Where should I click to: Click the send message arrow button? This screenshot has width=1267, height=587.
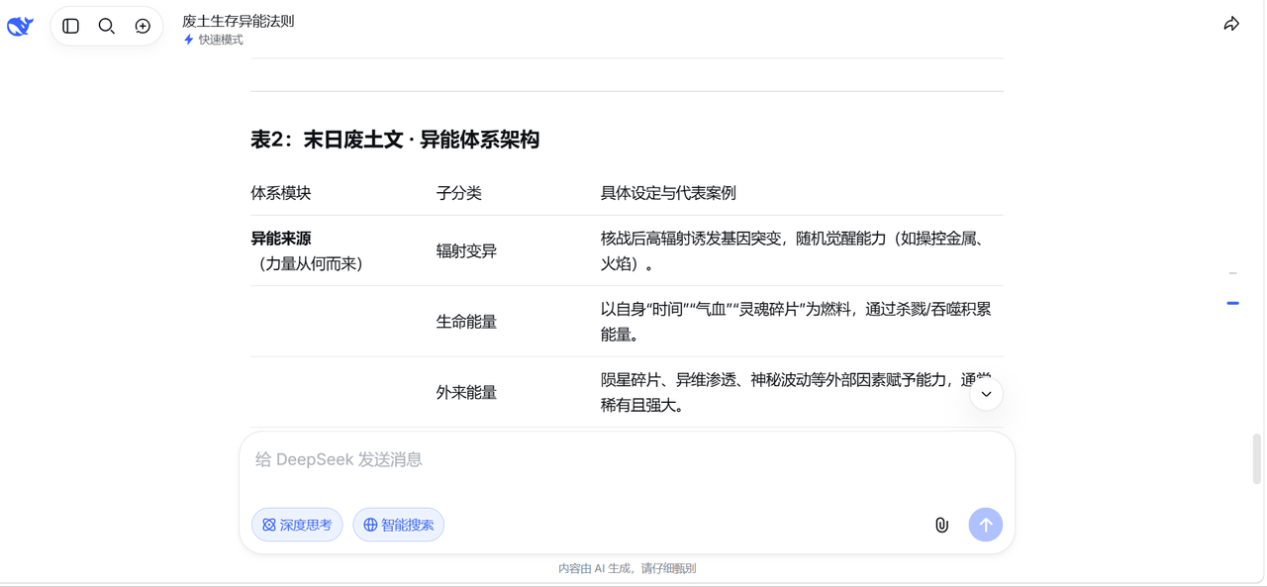click(x=985, y=525)
